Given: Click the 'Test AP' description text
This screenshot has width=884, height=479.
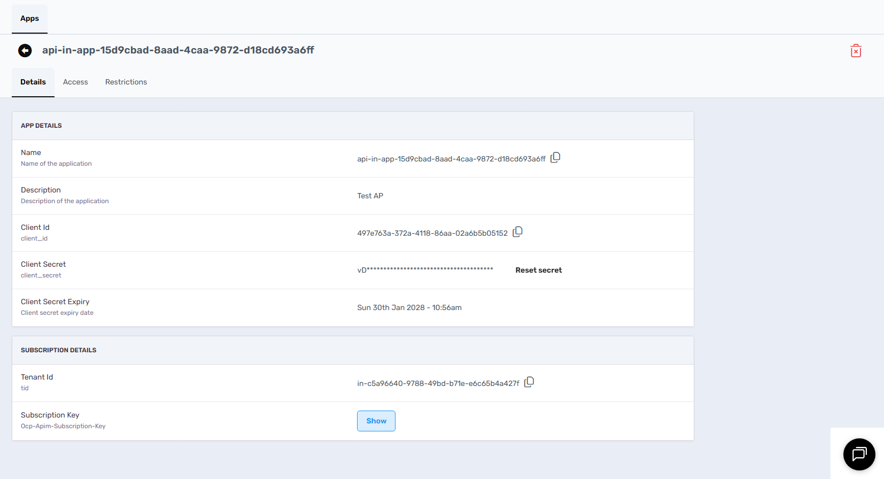Looking at the screenshot, I should click(x=370, y=196).
